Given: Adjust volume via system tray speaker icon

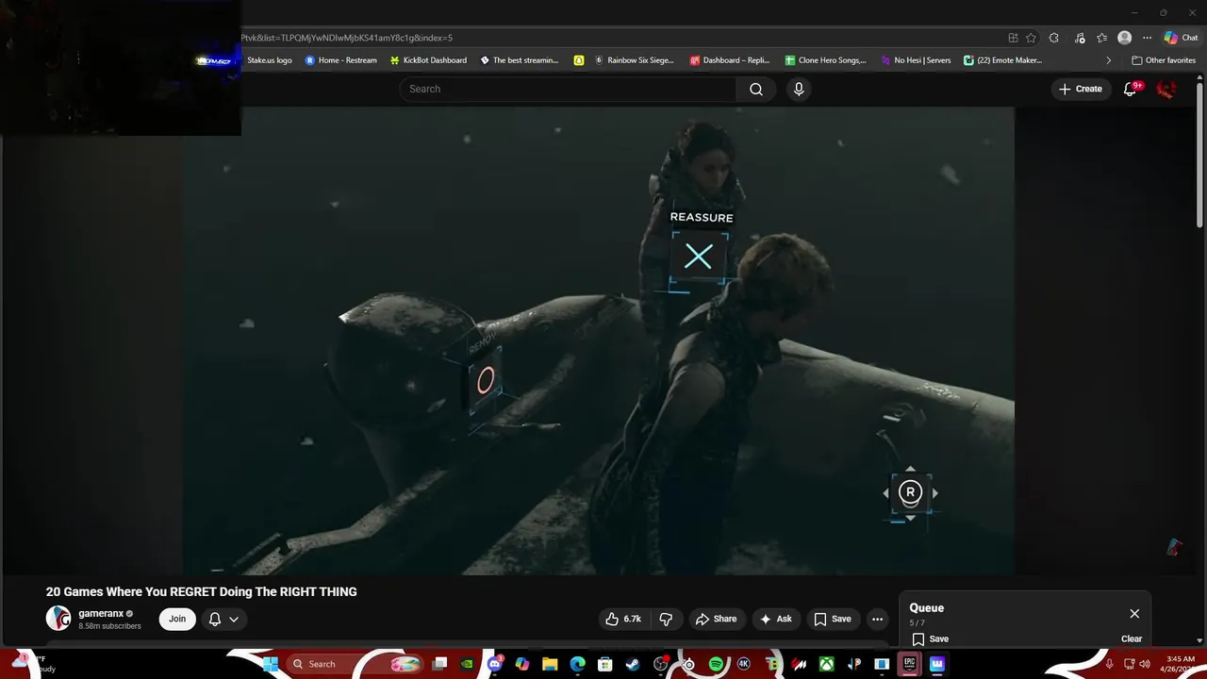Looking at the screenshot, I should click(1145, 664).
